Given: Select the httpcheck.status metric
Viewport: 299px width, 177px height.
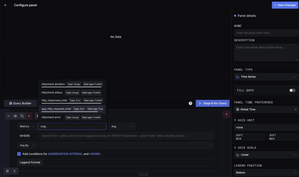Looking at the screenshot, I should pyautogui.click(x=72, y=93).
